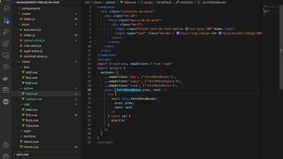Open the JSON viewer icon in activity bar

click(6, 90)
